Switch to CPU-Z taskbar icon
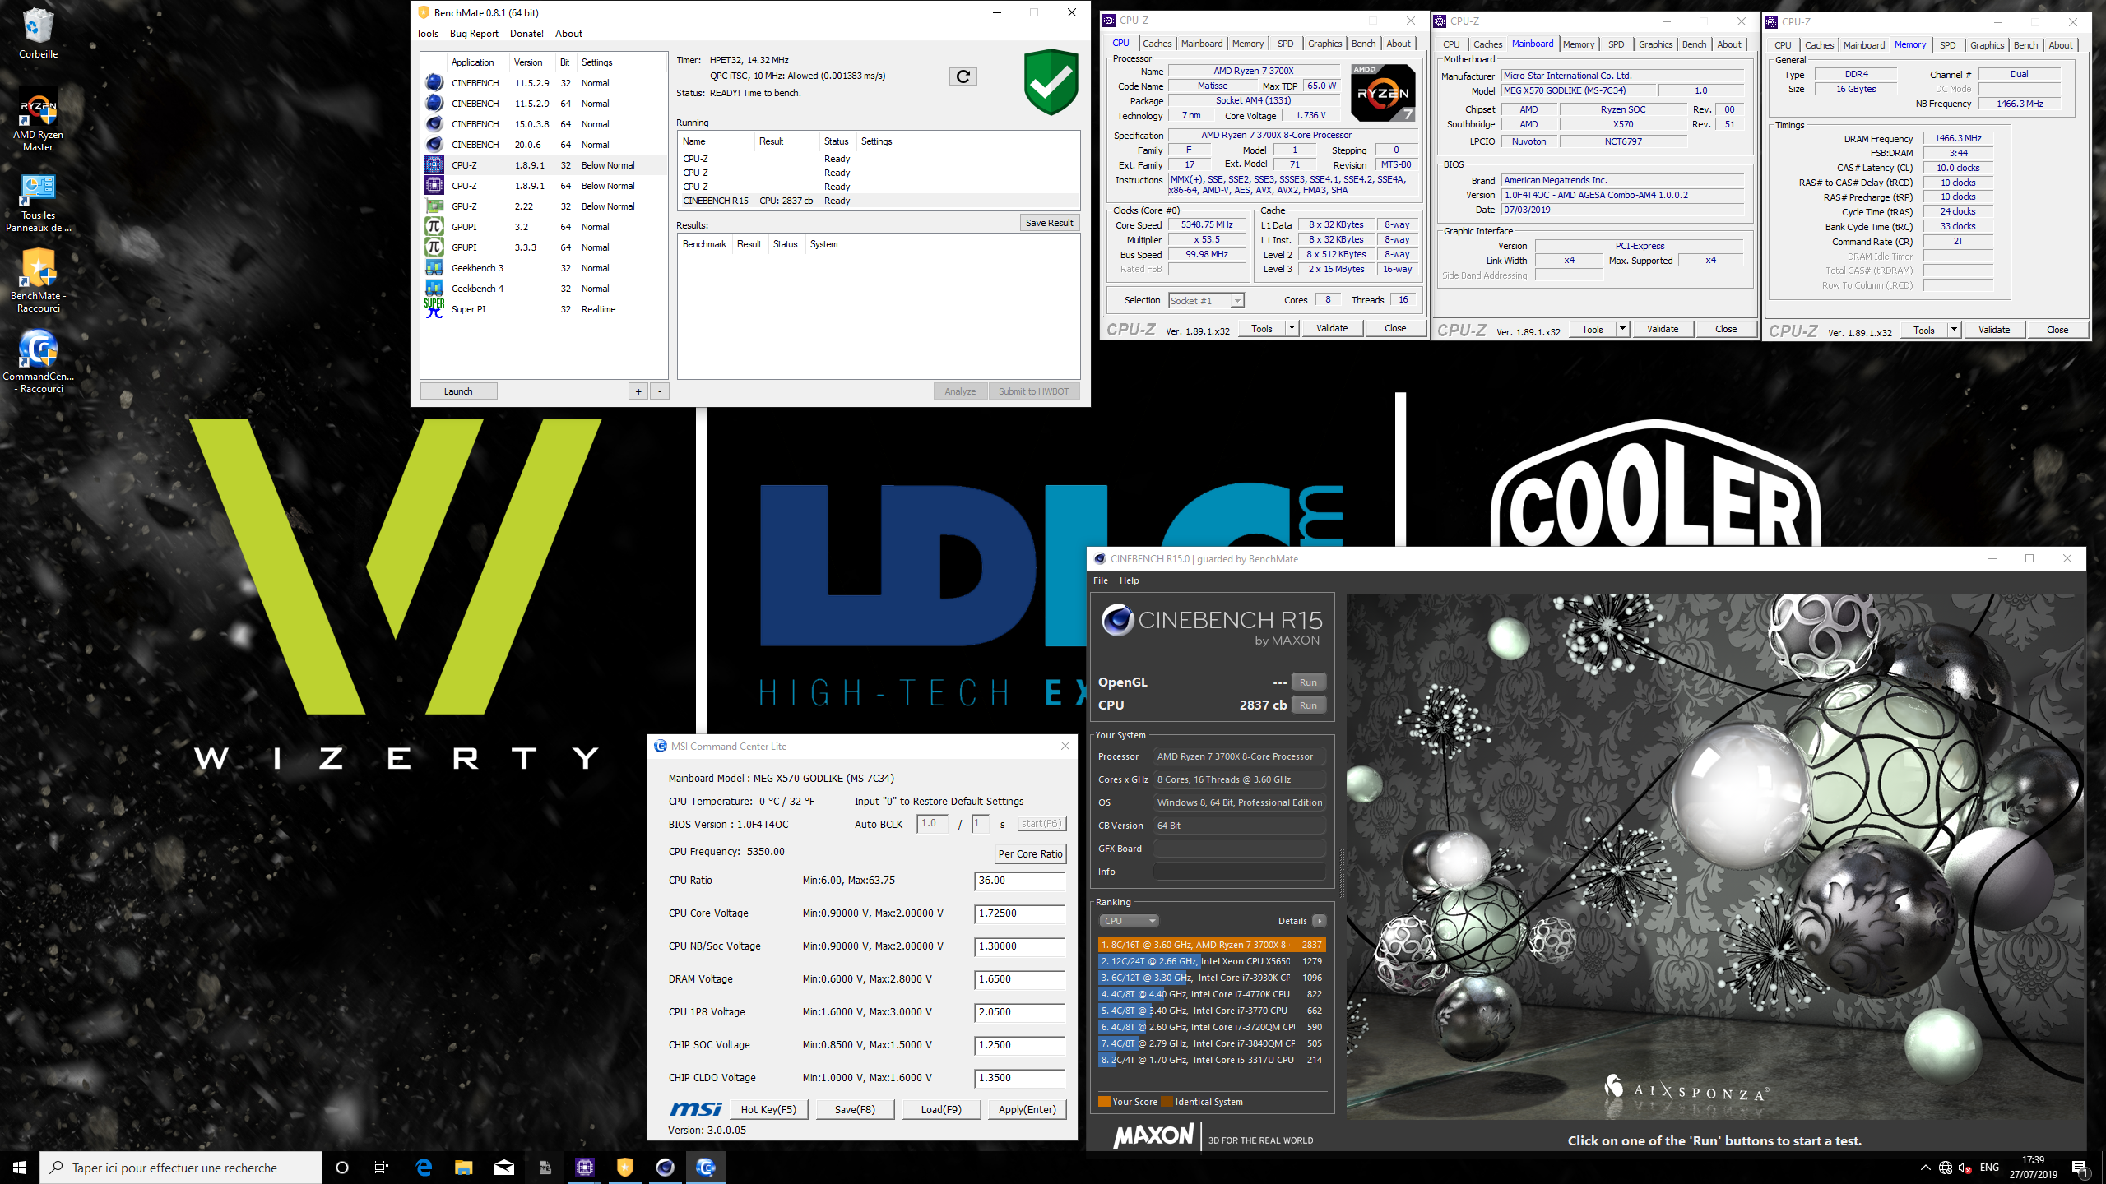This screenshot has height=1184, width=2106. [585, 1168]
